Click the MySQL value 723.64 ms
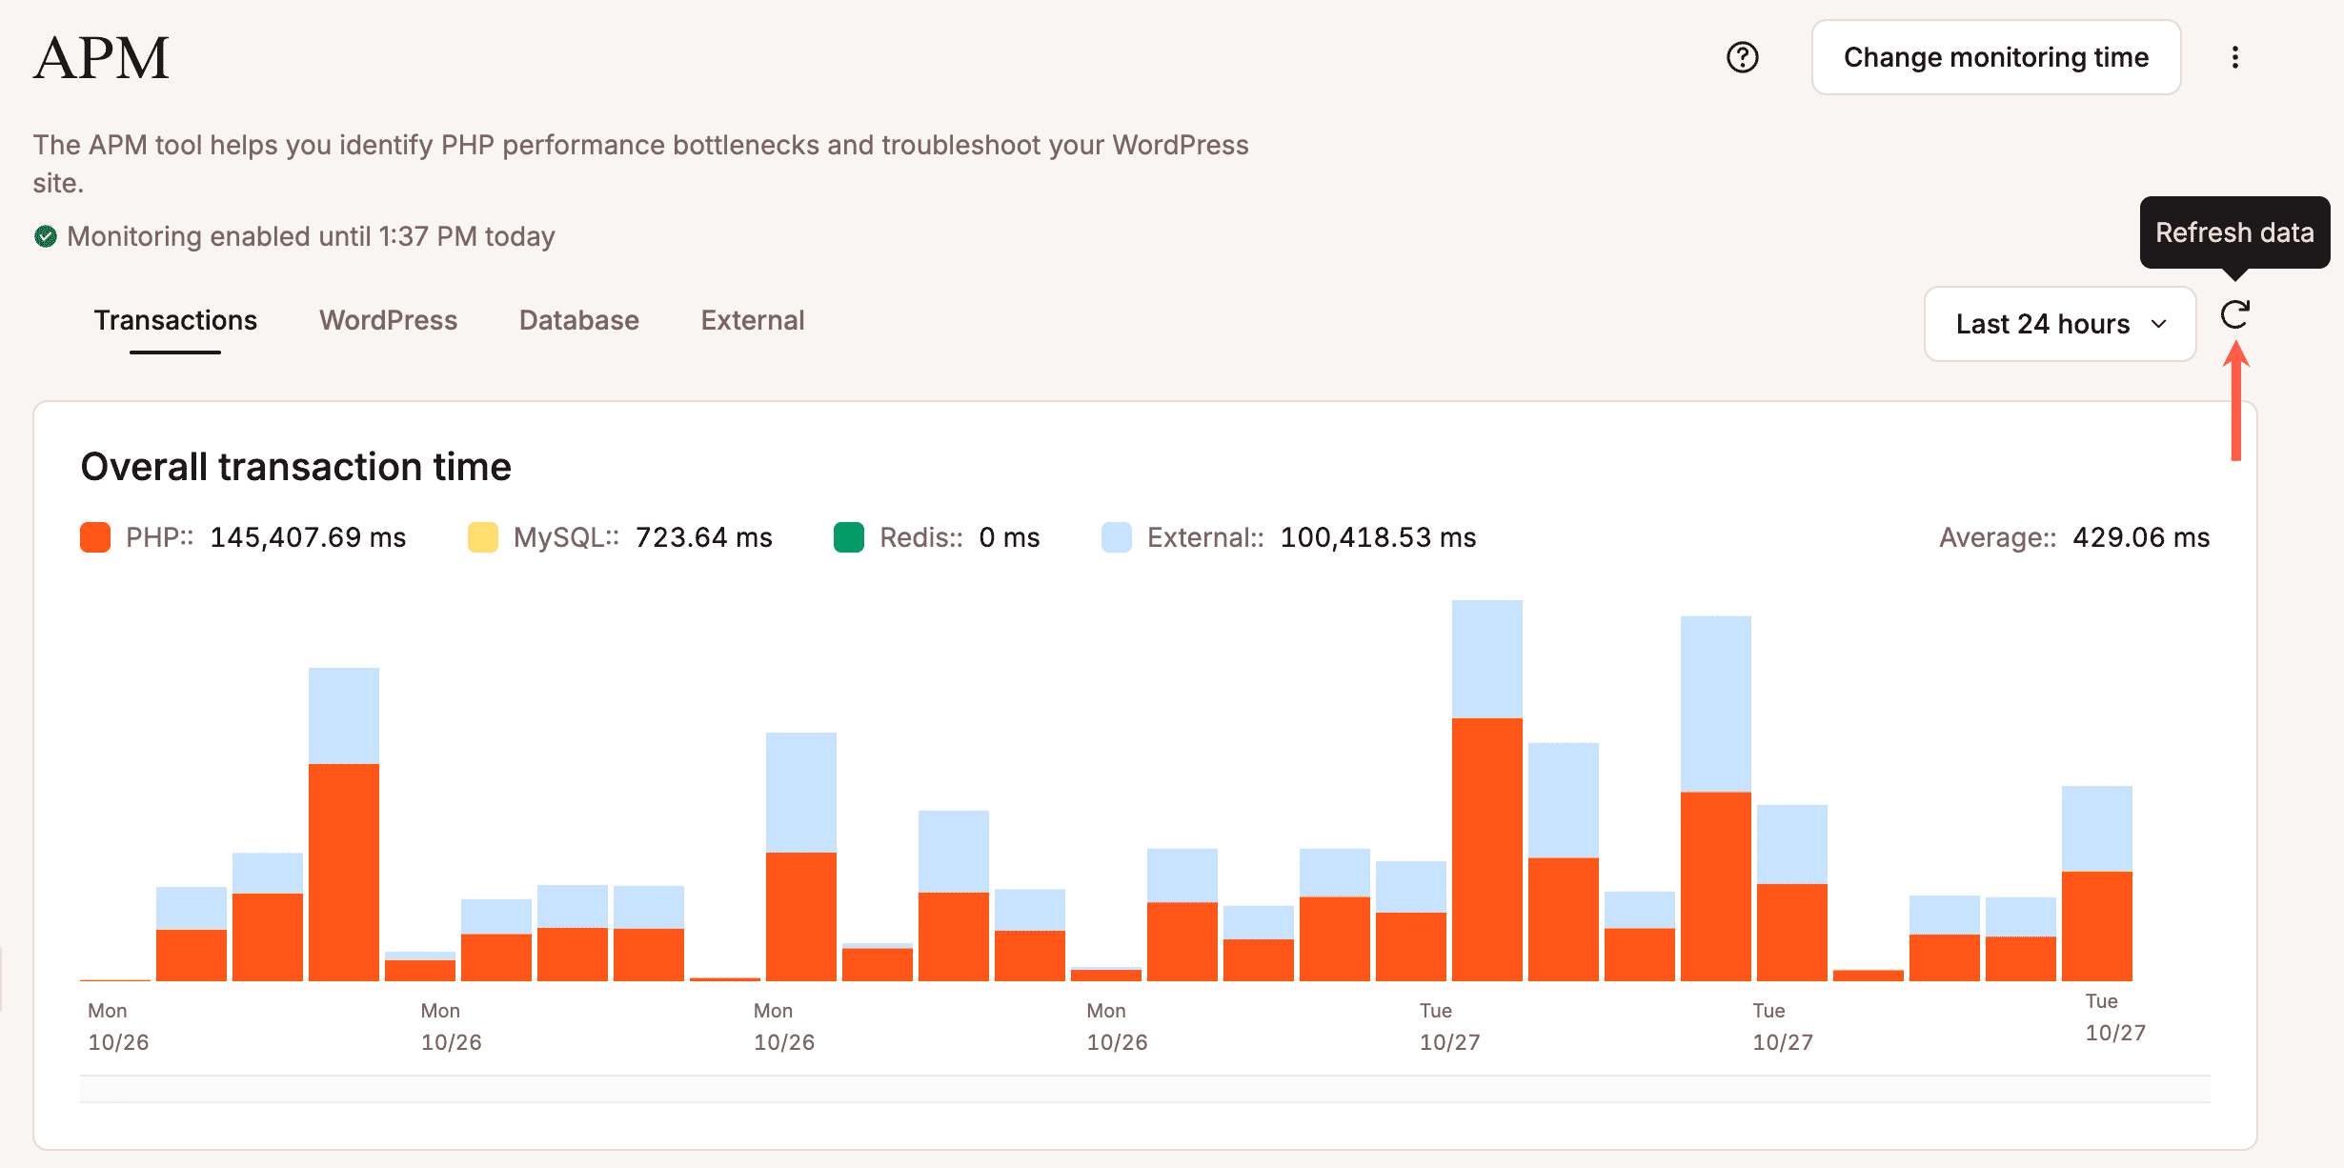The width and height of the screenshot is (2344, 1168). 704,537
